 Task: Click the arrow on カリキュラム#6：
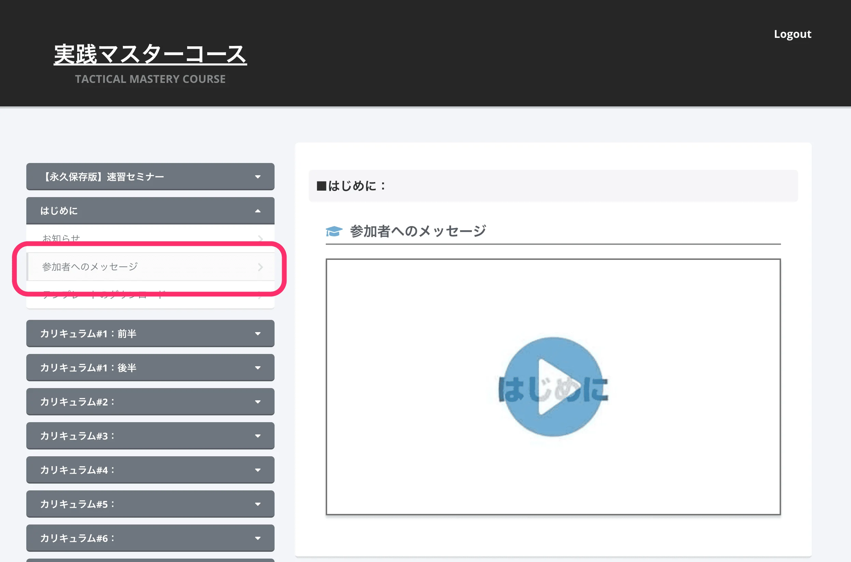pos(258,538)
